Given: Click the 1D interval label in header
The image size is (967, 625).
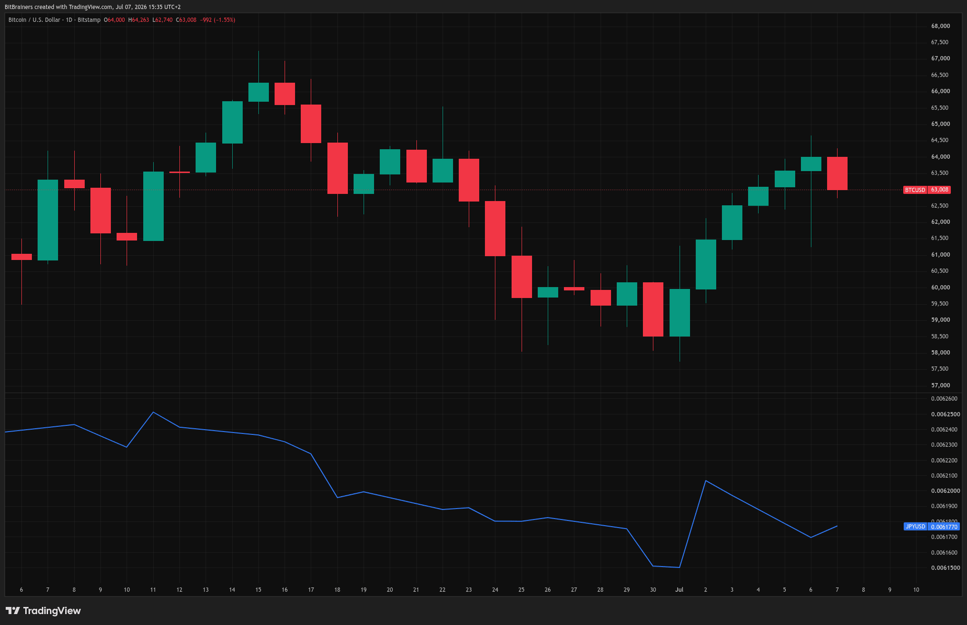Looking at the screenshot, I should coord(69,20).
